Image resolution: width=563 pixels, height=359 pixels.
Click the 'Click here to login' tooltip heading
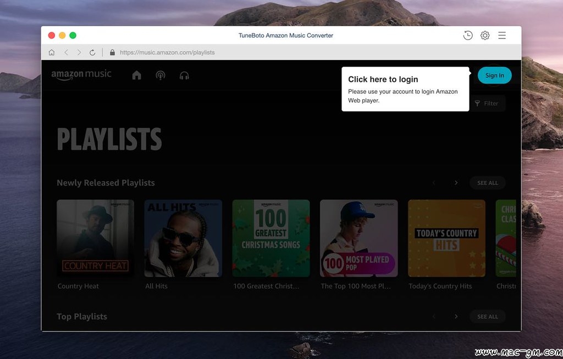tap(383, 79)
